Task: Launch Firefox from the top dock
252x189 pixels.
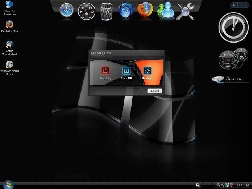Action: click(145, 9)
